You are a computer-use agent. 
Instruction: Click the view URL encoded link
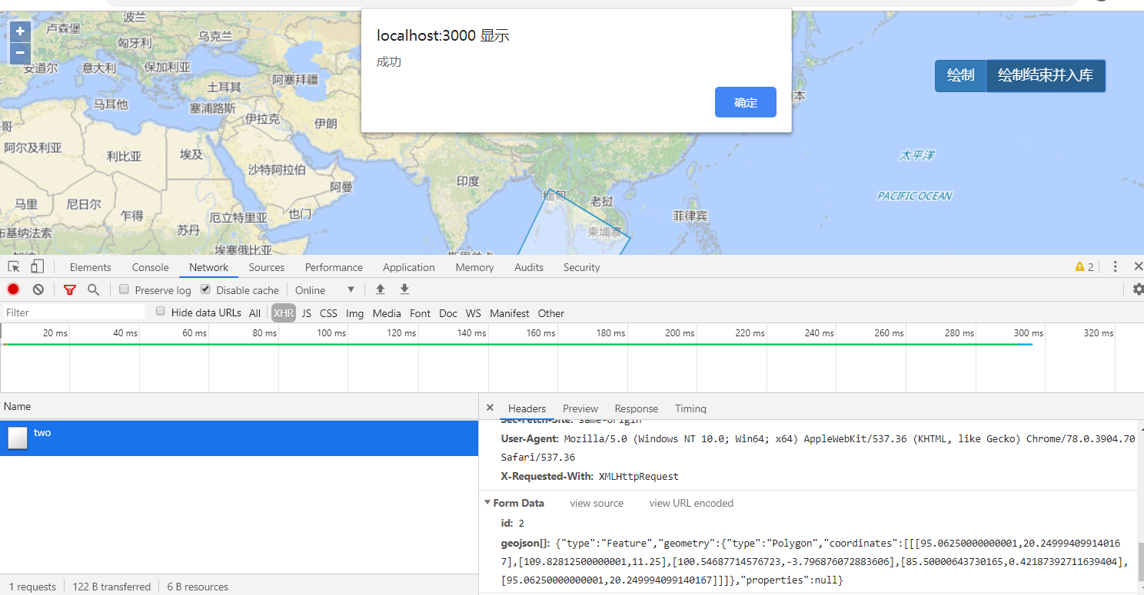click(x=691, y=503)
